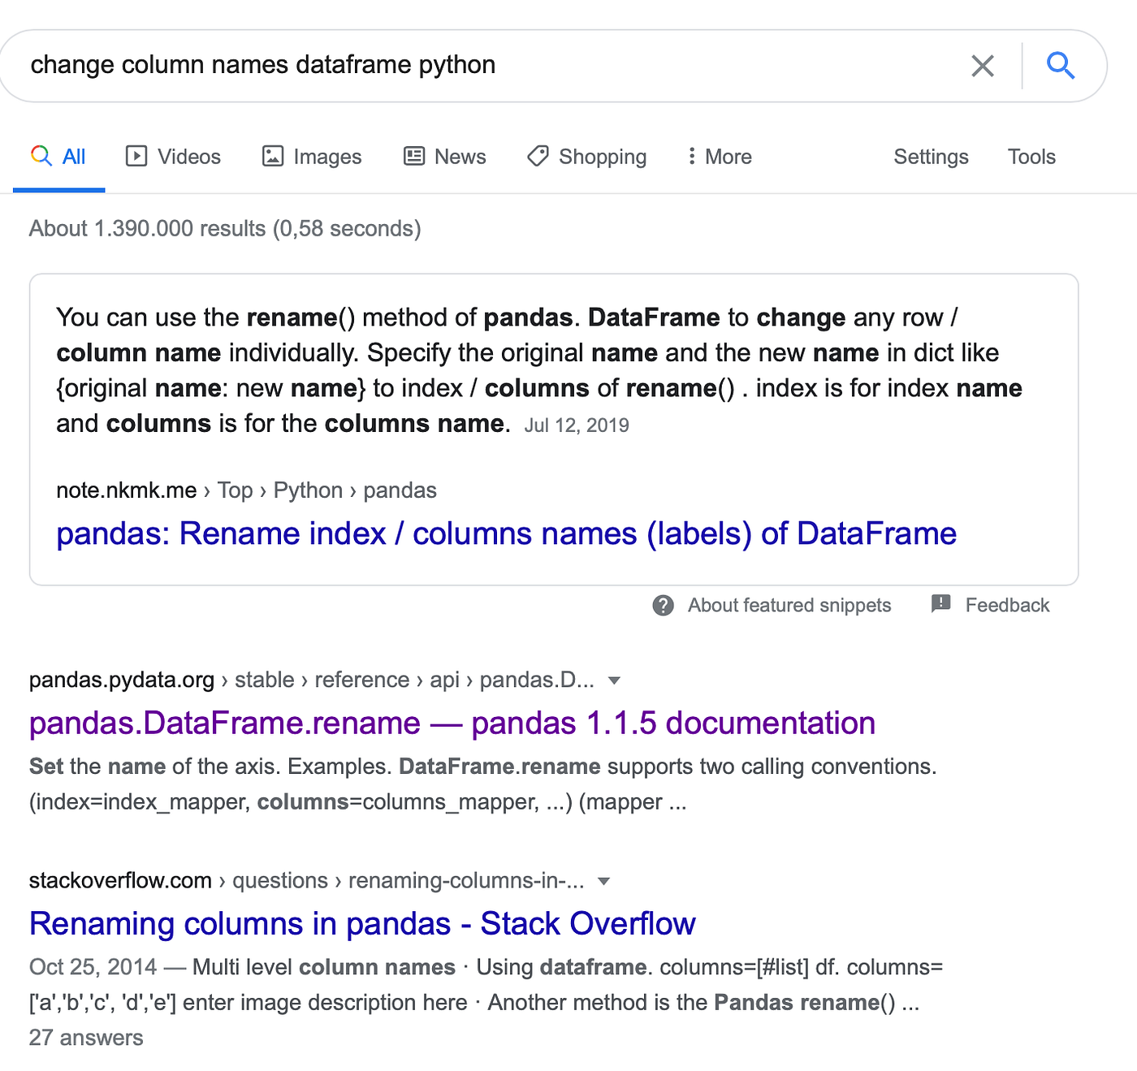This screenshot has height=1071, width=1137.
Task: Select the Shopping price-tag icon
Action: [537, 156]
